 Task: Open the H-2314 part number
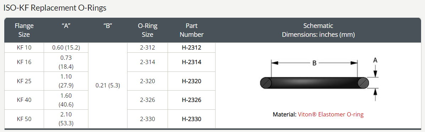point(191,62)
